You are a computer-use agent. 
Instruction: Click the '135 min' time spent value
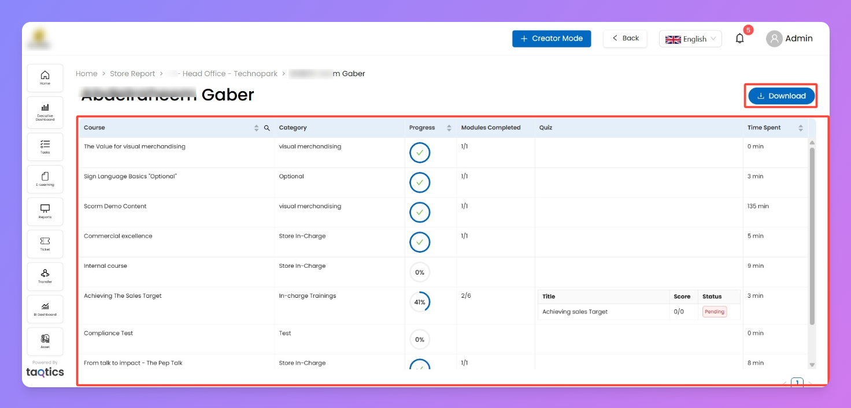[758, 207]
